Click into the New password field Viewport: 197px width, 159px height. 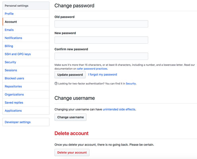point(101,40)
